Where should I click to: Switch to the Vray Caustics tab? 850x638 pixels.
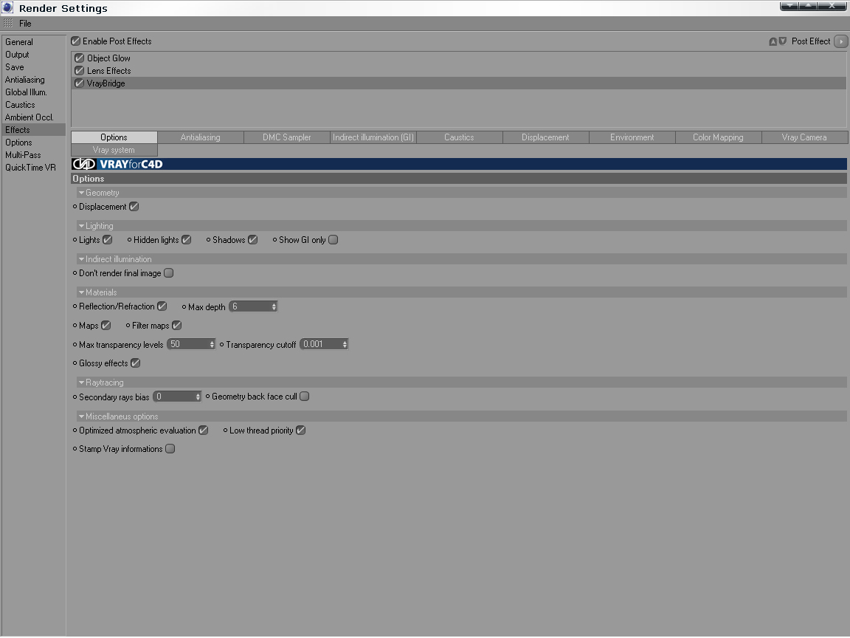click(x=459, y=137)
